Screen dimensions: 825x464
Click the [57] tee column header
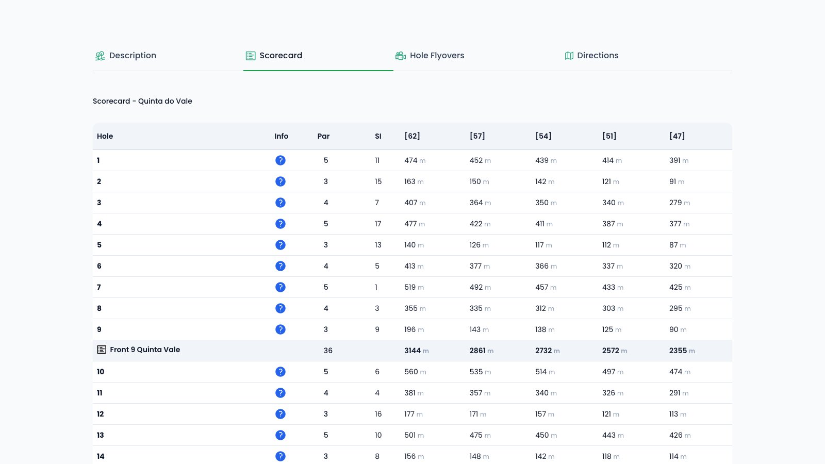(477, 136)
